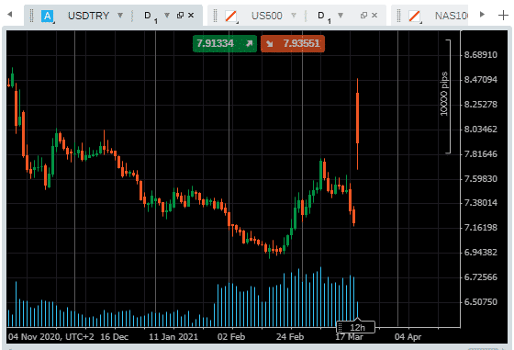Click the large red candle on latest day
Image resolution: width=514 pixels, height=350 pixels.
[357, 119]
